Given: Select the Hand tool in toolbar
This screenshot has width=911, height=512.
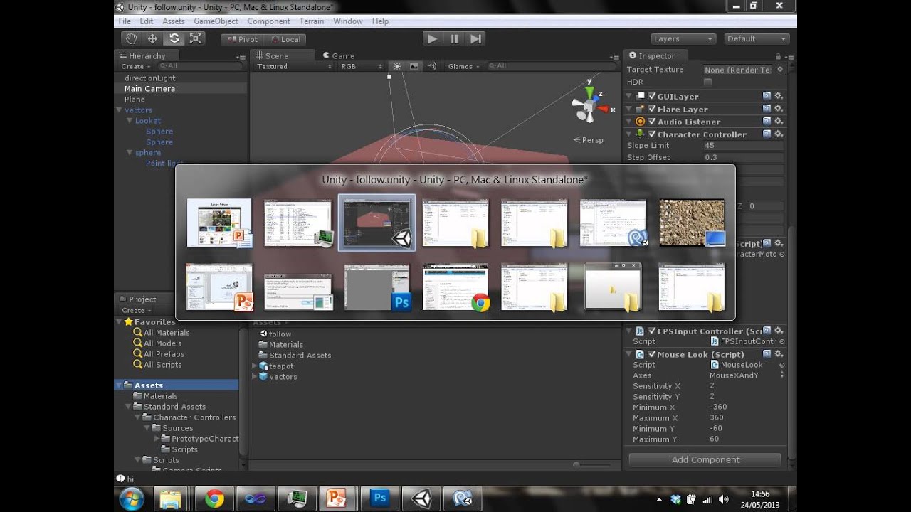Looking at the screenshot, I should coord(131,38).
